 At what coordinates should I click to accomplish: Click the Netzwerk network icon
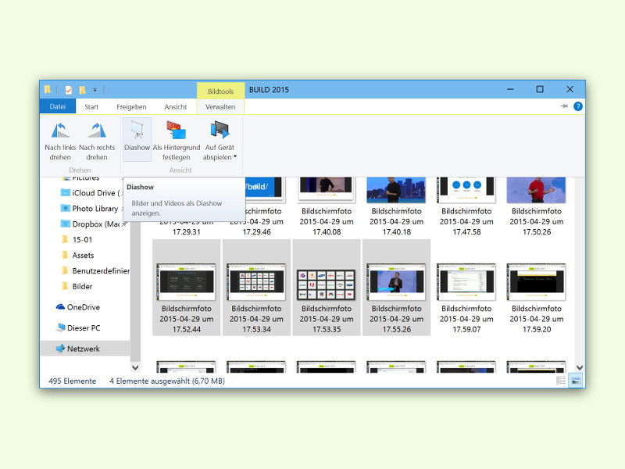pyautogui.click(x=61, y=349)
